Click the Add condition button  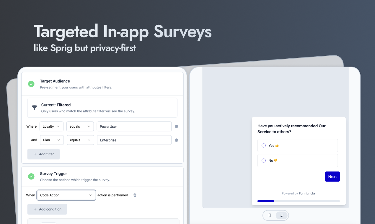point(47,209)
